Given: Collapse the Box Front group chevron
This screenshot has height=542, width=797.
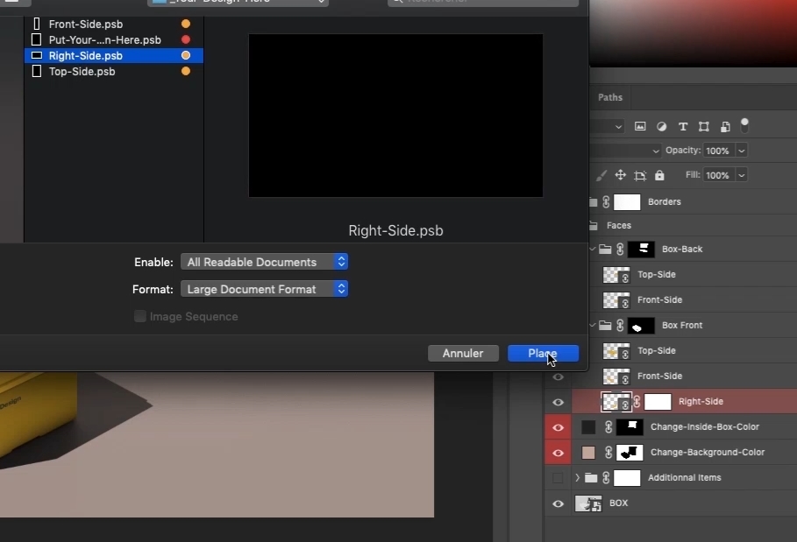Looking at the screenshot, I should [x=593, y=325].
